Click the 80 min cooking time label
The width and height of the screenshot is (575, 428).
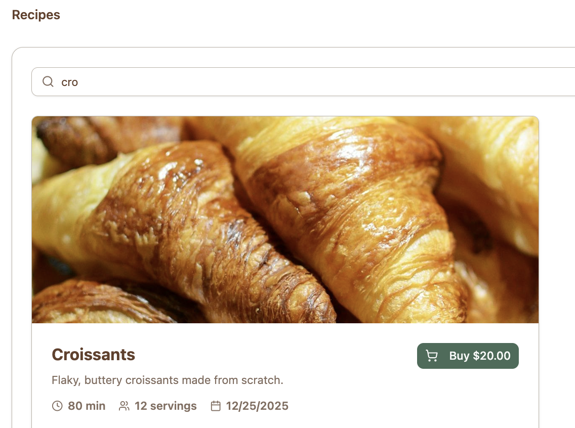tap(87, 406)
